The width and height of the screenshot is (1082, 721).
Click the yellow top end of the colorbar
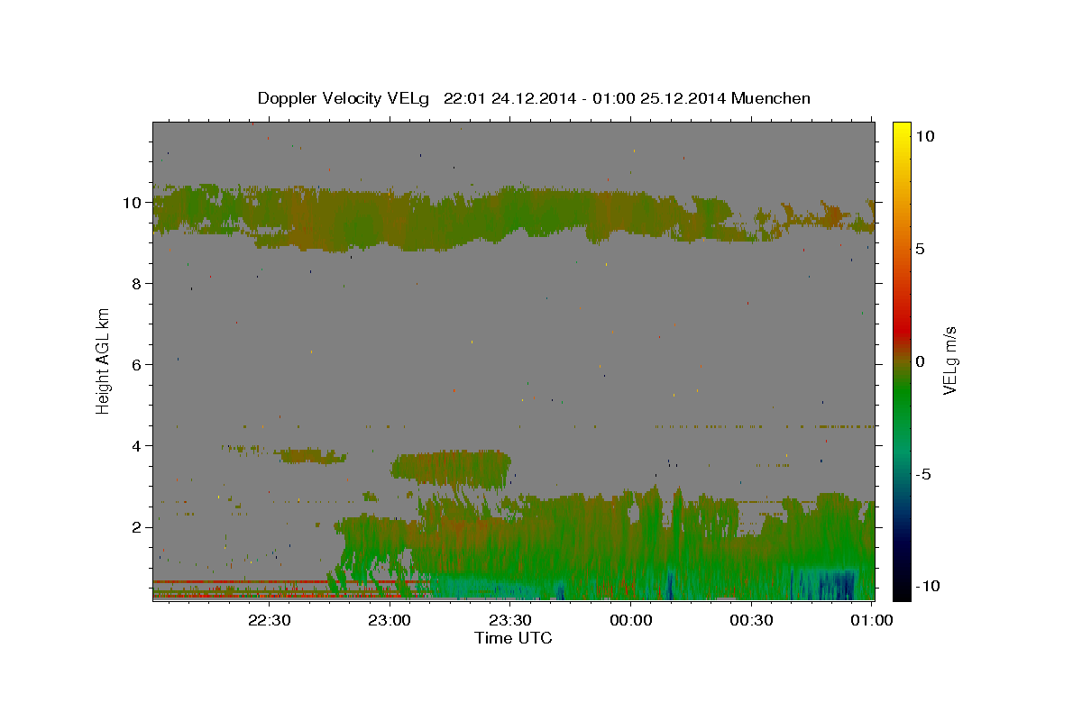coord(902,131)
